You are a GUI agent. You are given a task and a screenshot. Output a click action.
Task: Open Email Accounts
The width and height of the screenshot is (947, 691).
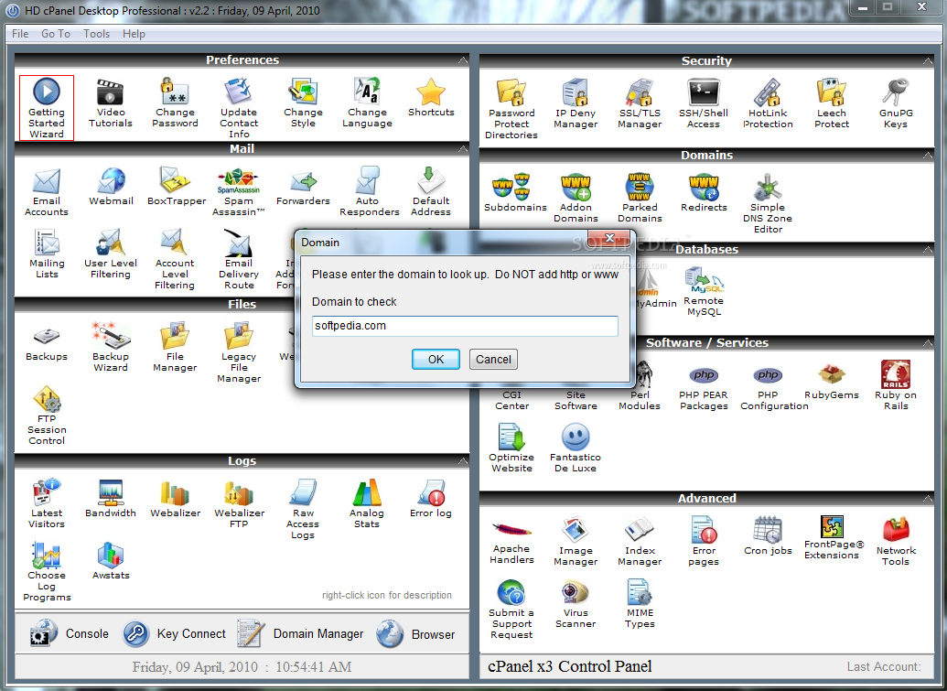47,193
